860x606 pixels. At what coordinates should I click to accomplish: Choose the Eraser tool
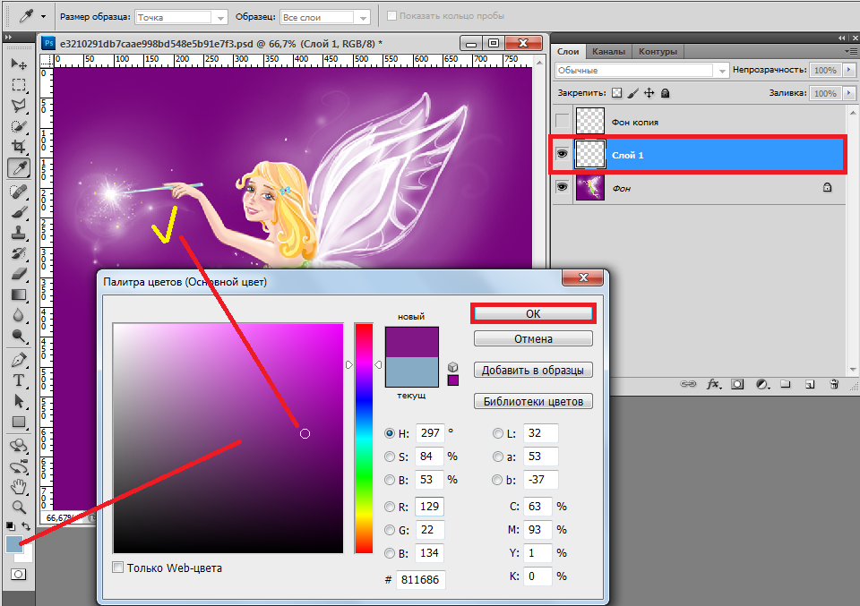(18, 274)
